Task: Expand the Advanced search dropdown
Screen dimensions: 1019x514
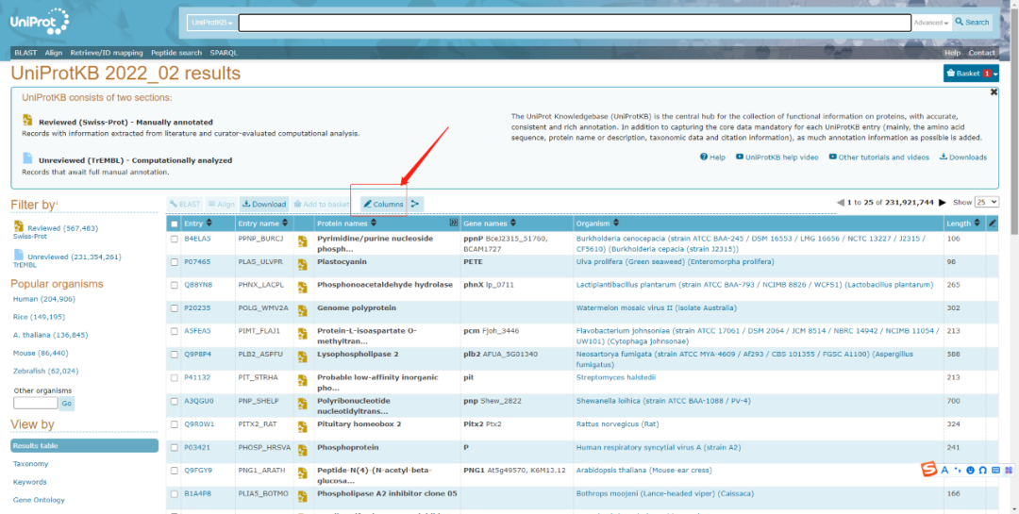Action: click(931, 23)
